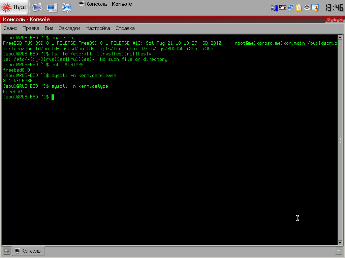Viewport: 345px width, 258px height.
Task: Launch Konqueror globe-gear browser icon
Action: click(67, 8)
